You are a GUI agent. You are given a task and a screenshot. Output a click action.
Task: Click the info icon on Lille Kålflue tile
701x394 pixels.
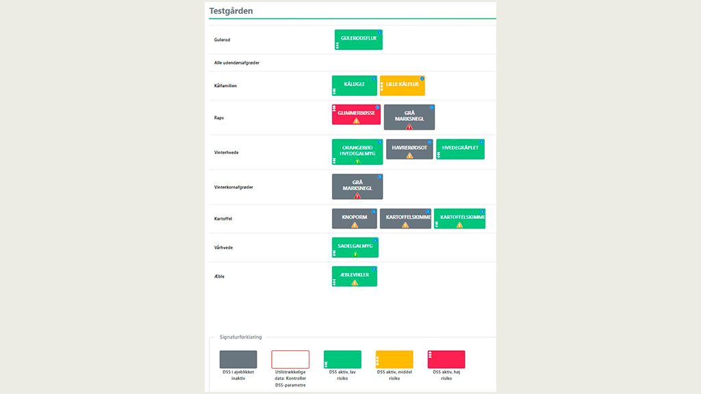[x=422, y=79]
